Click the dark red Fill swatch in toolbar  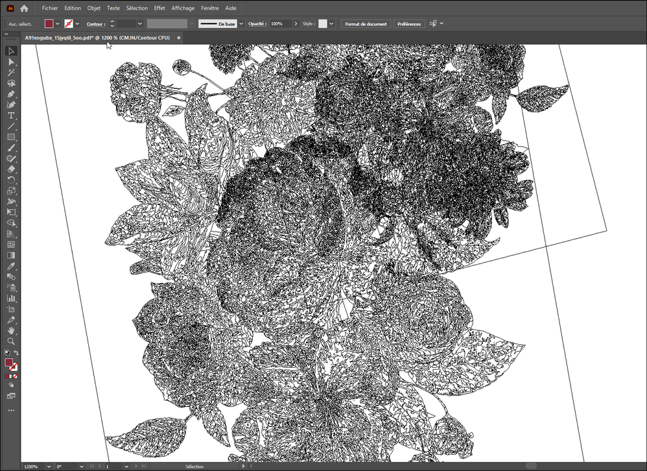[x=8, y=363]
